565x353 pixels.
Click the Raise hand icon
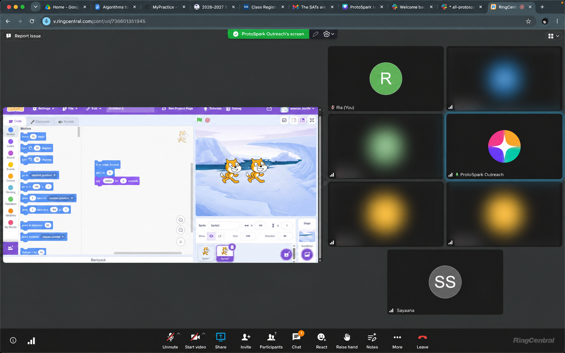[347, 337]
